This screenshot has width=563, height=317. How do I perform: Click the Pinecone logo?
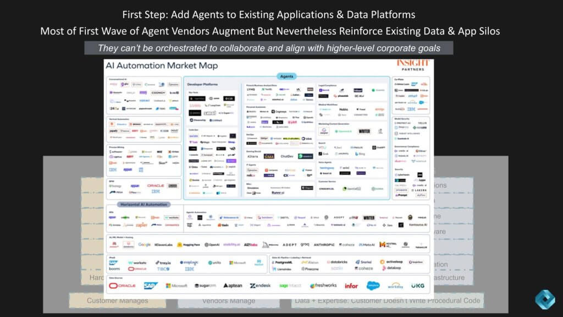coord(310,269)
